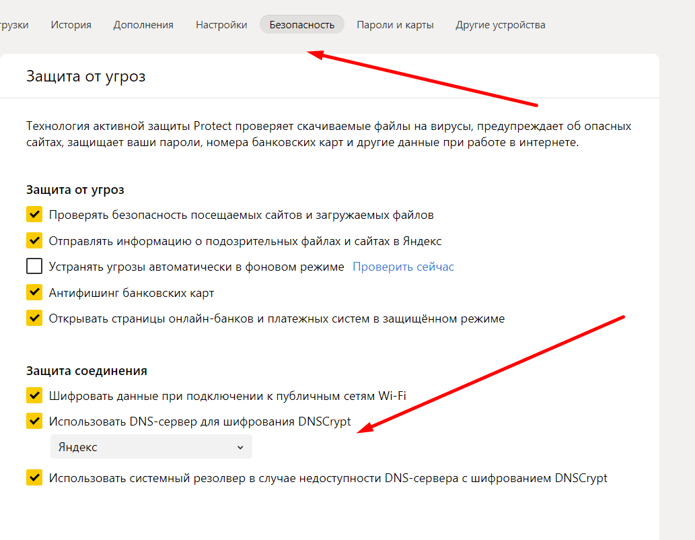Screen dimensions: 695x540
Task: Select the Безопасность tab
Action: pyautogui.click(x=301, y=25)
